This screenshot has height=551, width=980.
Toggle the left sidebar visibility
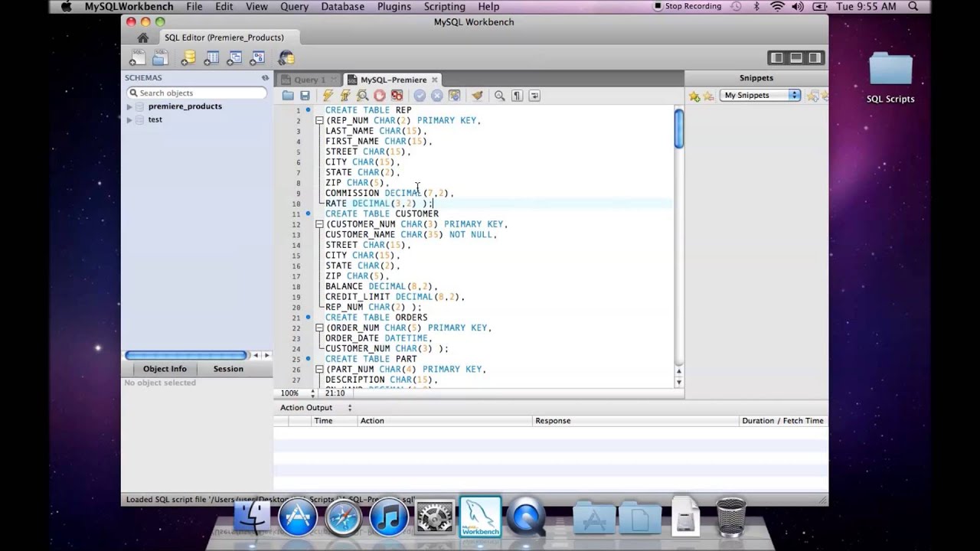pyautogui.click(x=777, y=57)
